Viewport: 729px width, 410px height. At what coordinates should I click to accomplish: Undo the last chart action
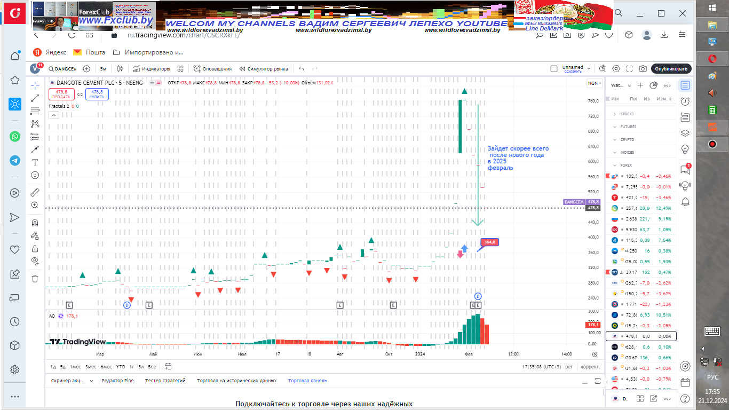pyautogui.click(x=302, y=69)
